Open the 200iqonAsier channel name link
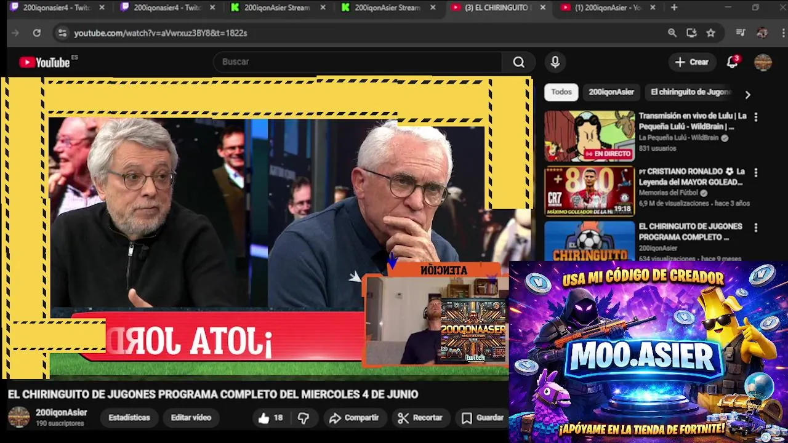788x443 pixels. [62, 413]
